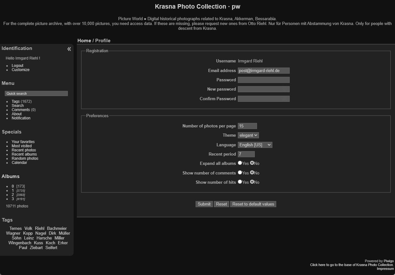Open album 3 with 4191 photos

pos(13,199)
